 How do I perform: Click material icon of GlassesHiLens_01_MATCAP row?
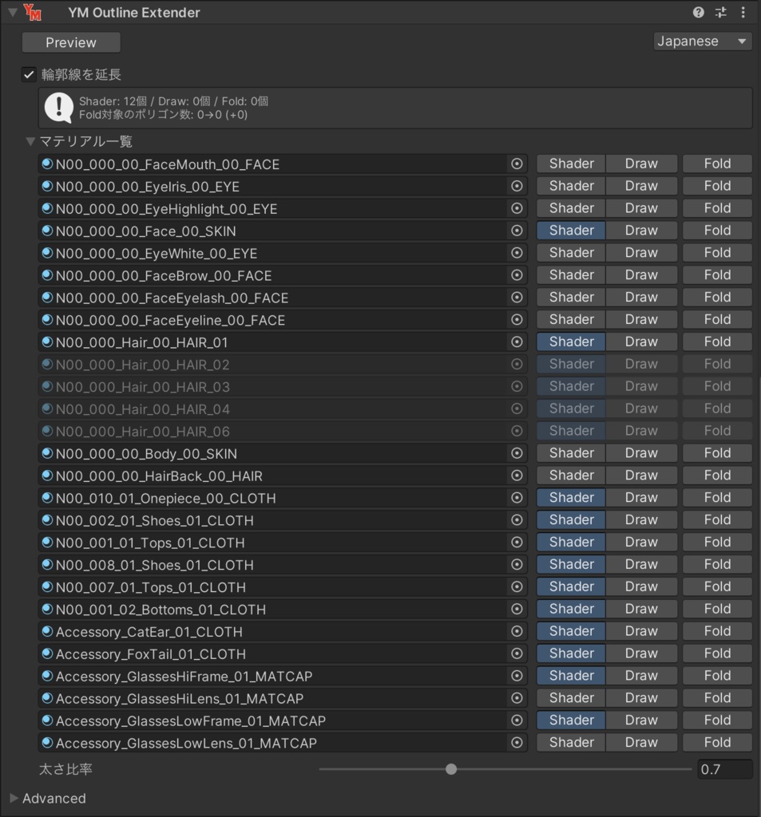tap(47, 697)
